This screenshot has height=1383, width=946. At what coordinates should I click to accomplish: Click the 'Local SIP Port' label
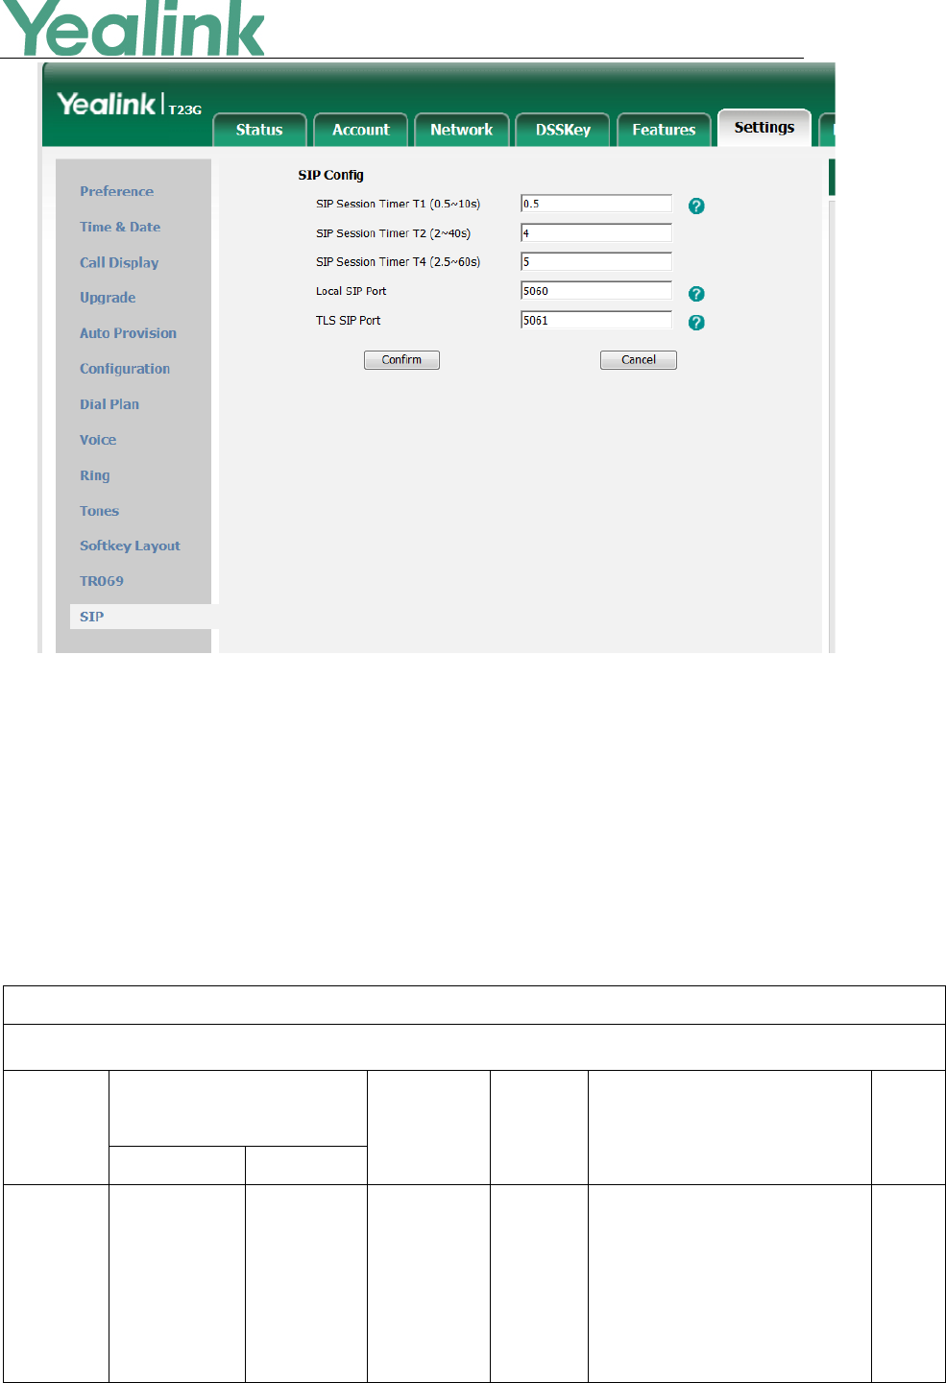pyautogui.click(x=351, y=291)
